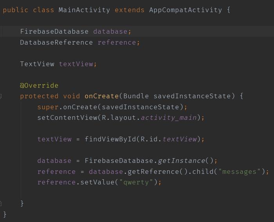Click the getReference method call

coord(153,171)
